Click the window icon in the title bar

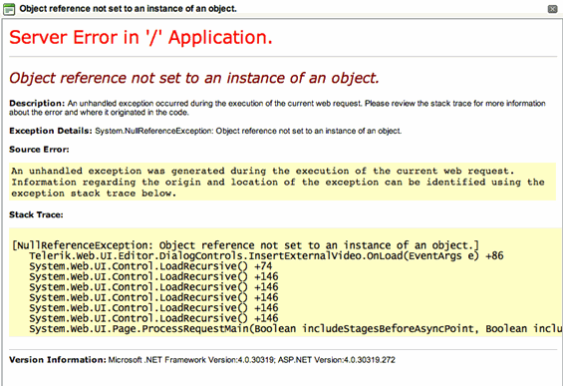click(9, 9)
